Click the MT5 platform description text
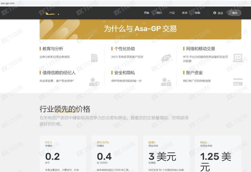251x172 pixels. 205,59
